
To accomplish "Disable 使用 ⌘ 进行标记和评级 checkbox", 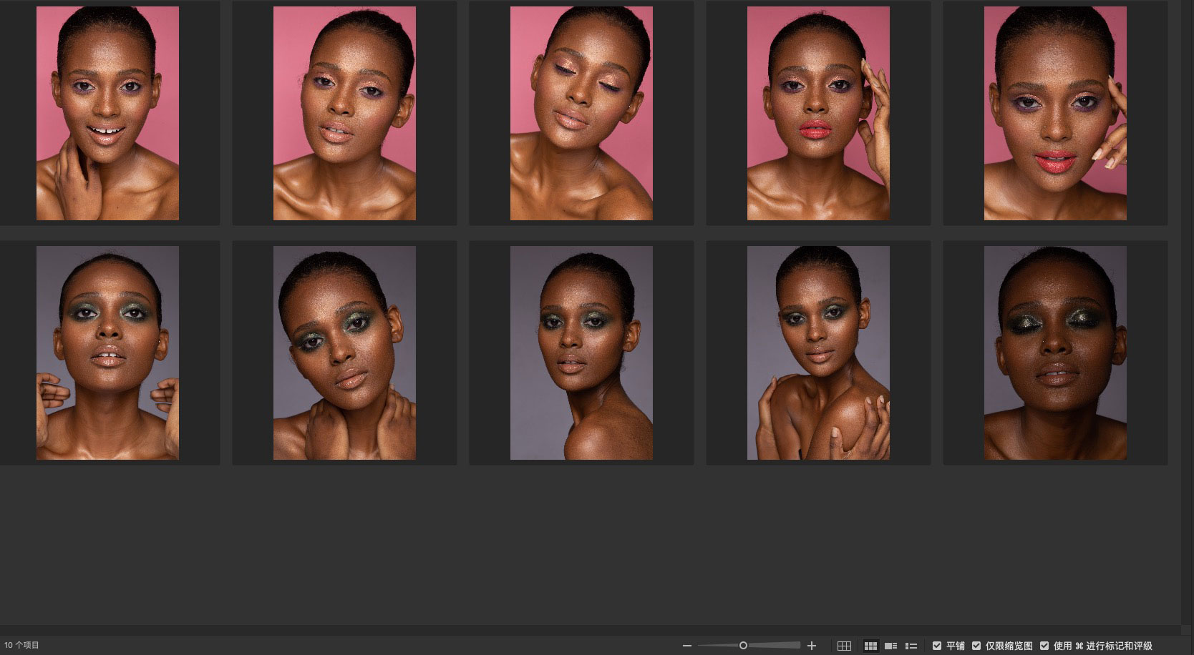I will click(1044, 646).
